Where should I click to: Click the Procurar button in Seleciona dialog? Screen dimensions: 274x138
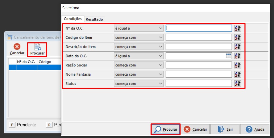166,129
